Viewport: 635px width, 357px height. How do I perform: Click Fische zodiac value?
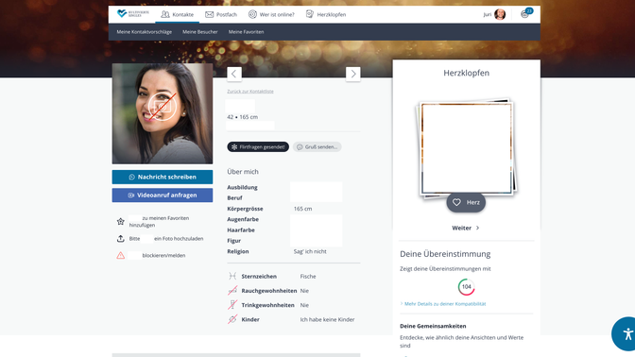pyautogui.click(x=308, y=277)
